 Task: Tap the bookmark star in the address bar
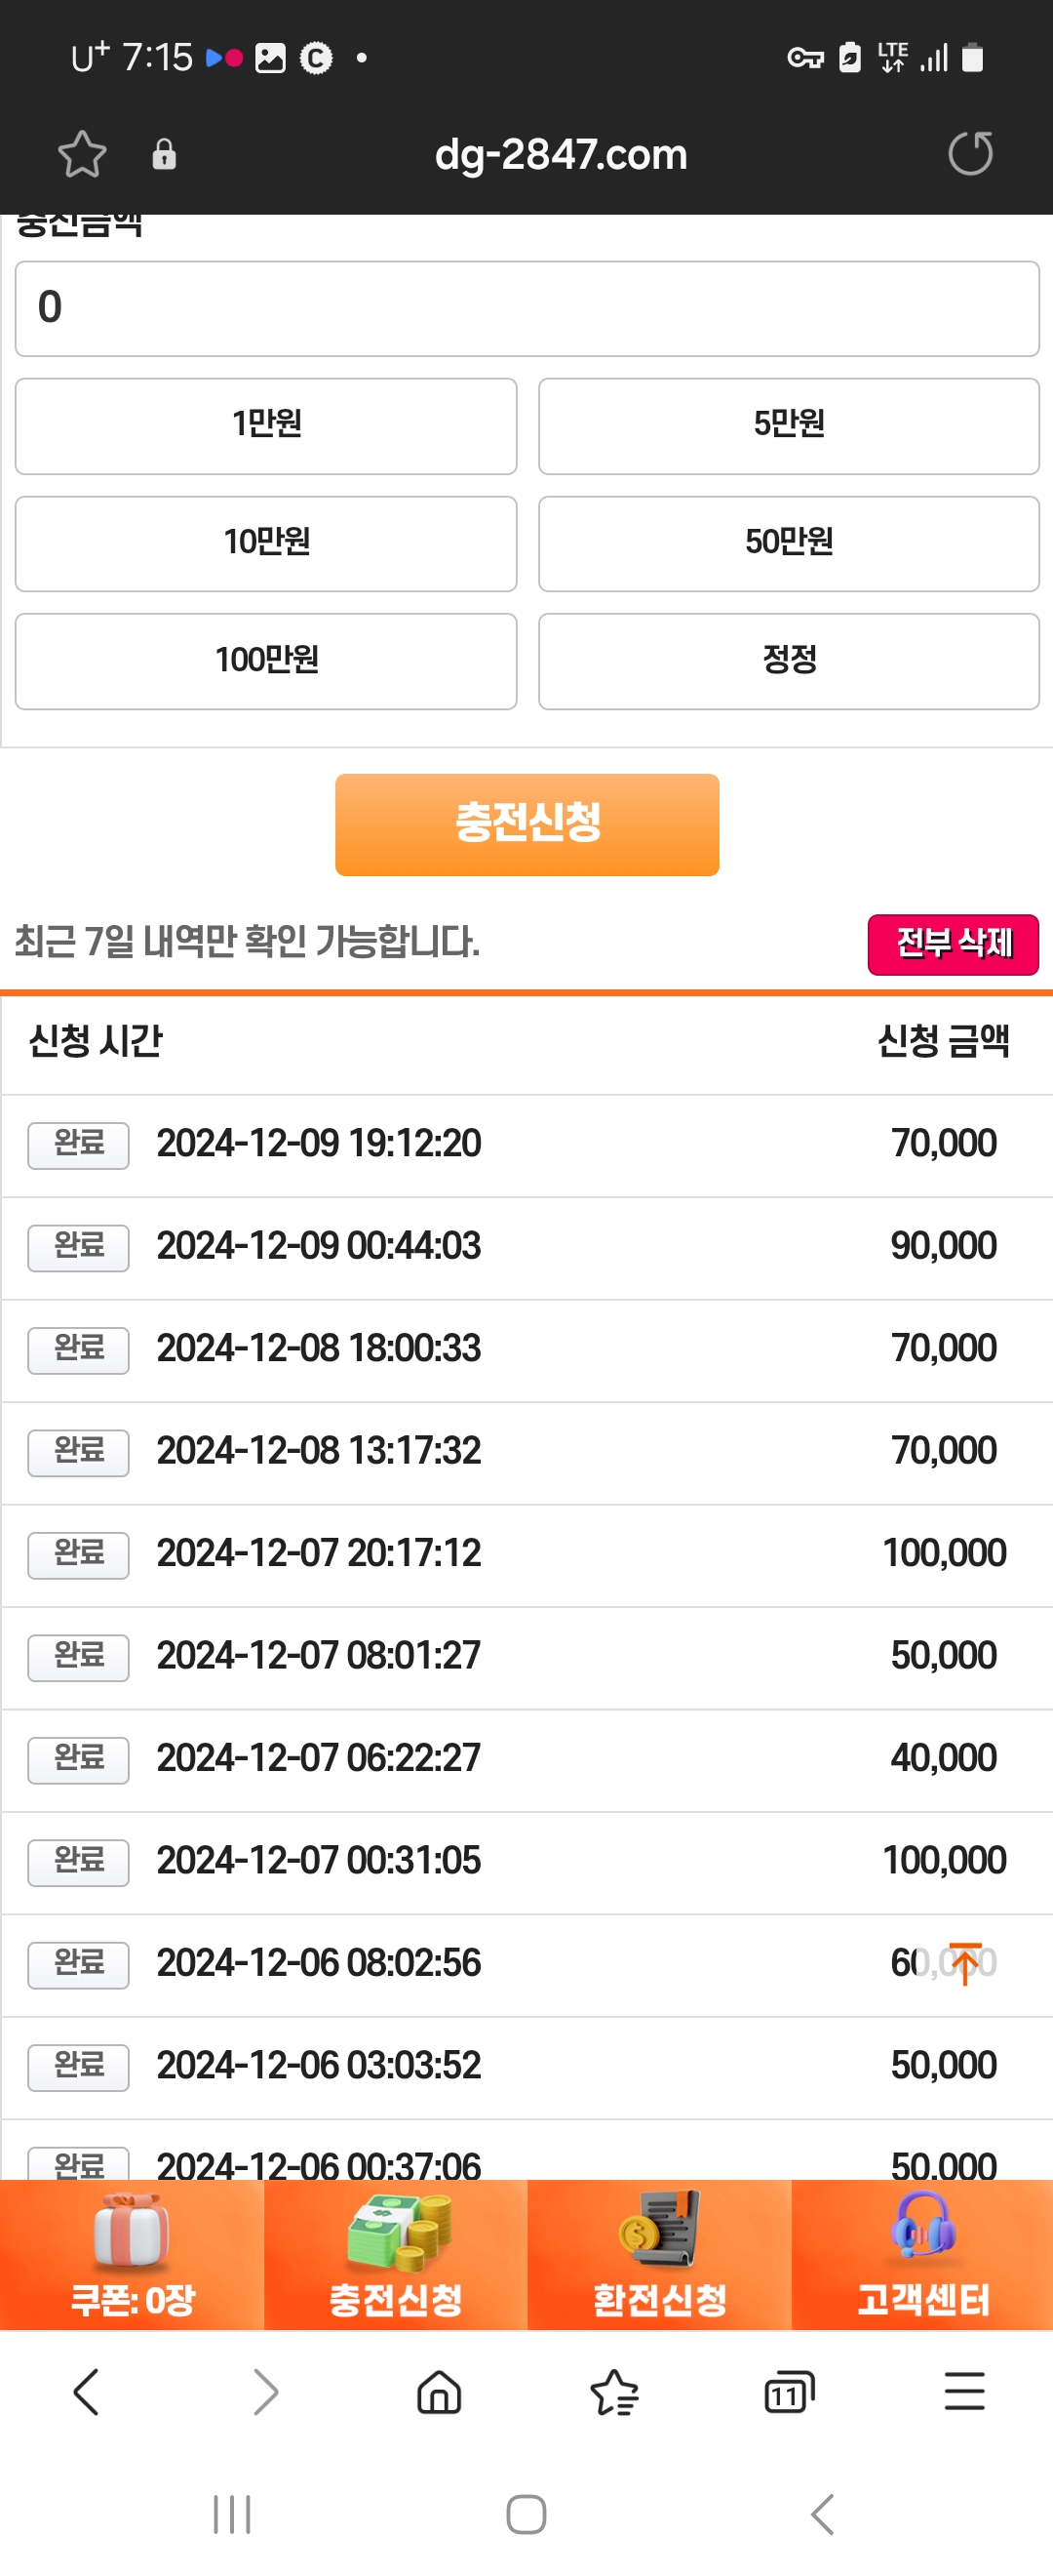coord(82,154)
